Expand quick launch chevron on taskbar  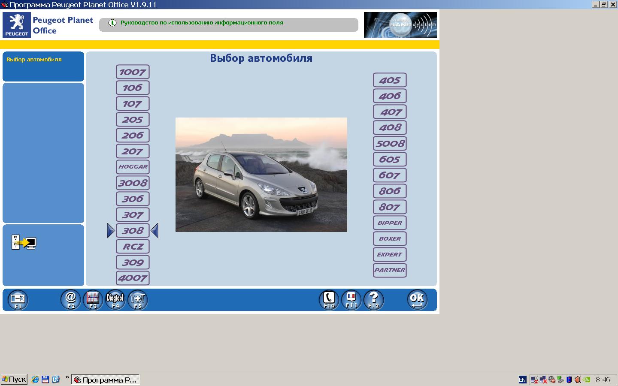click(x=67, y=378)
